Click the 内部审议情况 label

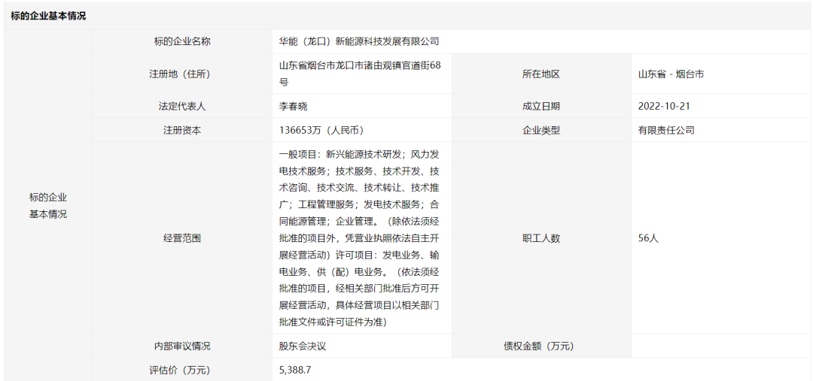point(182,346)
